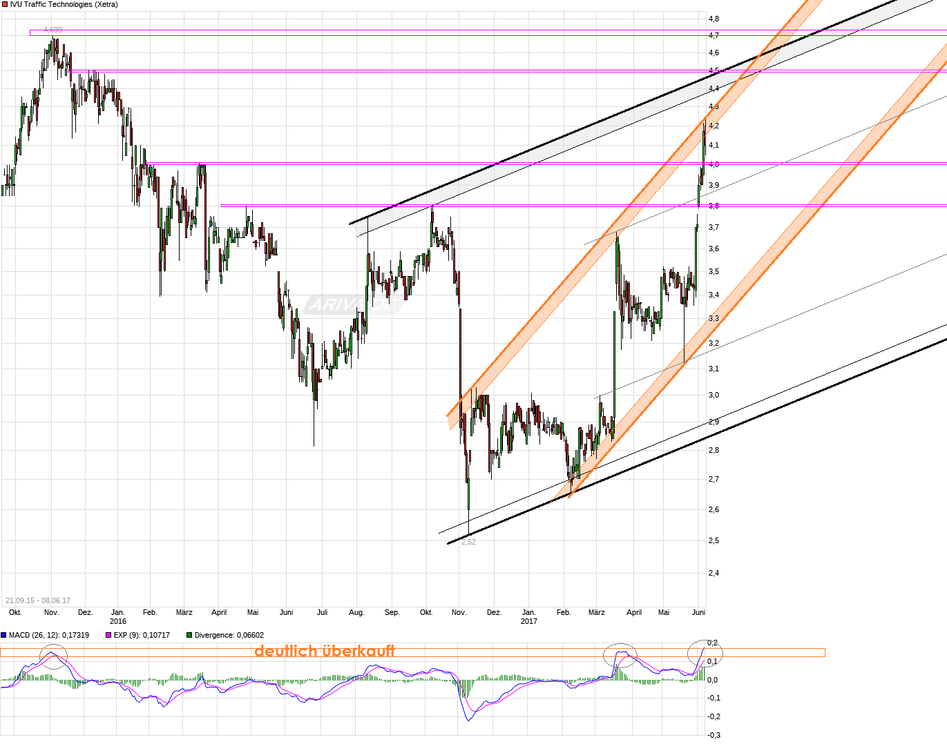Click the Jan. 2016 axis label

[118, 616]
